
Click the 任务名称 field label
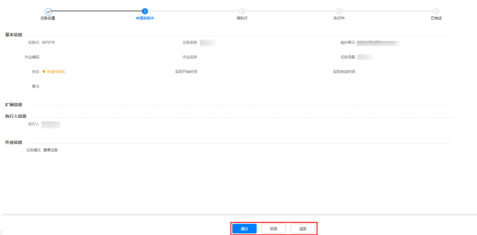(190, 43)
